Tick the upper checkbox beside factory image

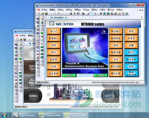tap(49, 87)
